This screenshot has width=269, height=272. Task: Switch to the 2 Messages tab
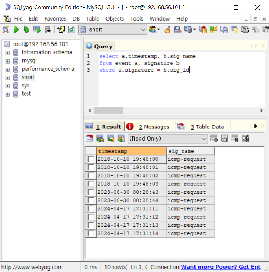(x=150, y=127)
